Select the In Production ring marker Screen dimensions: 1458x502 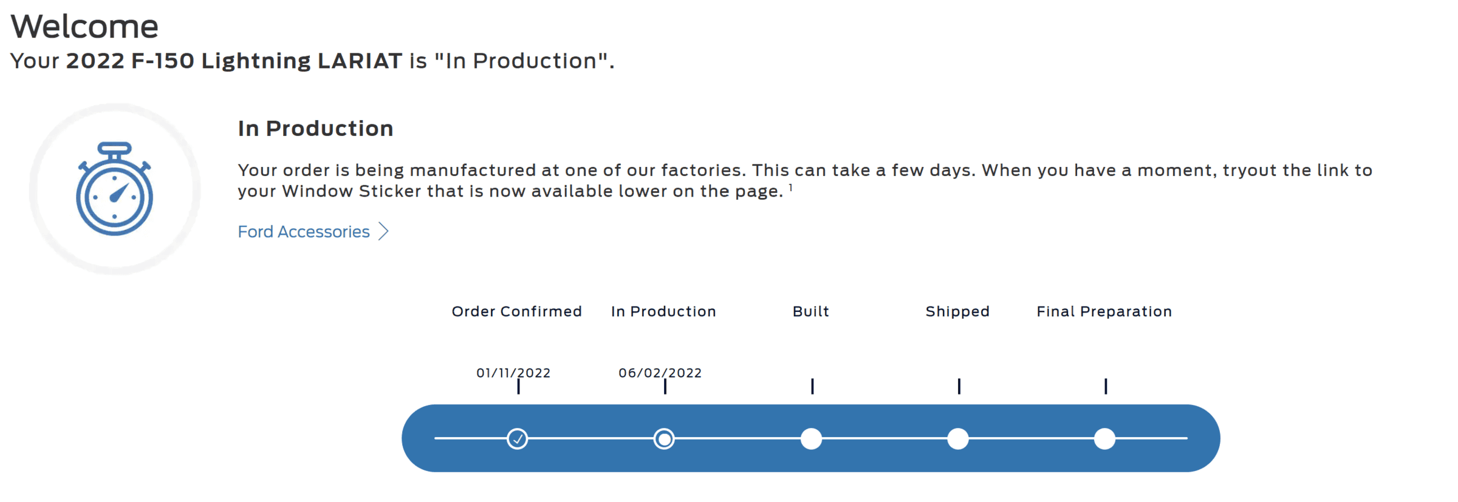(664, 439)
